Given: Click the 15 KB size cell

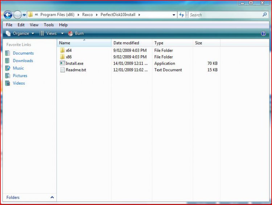Looking at the screenshot, I should click(x=213, y=70).
